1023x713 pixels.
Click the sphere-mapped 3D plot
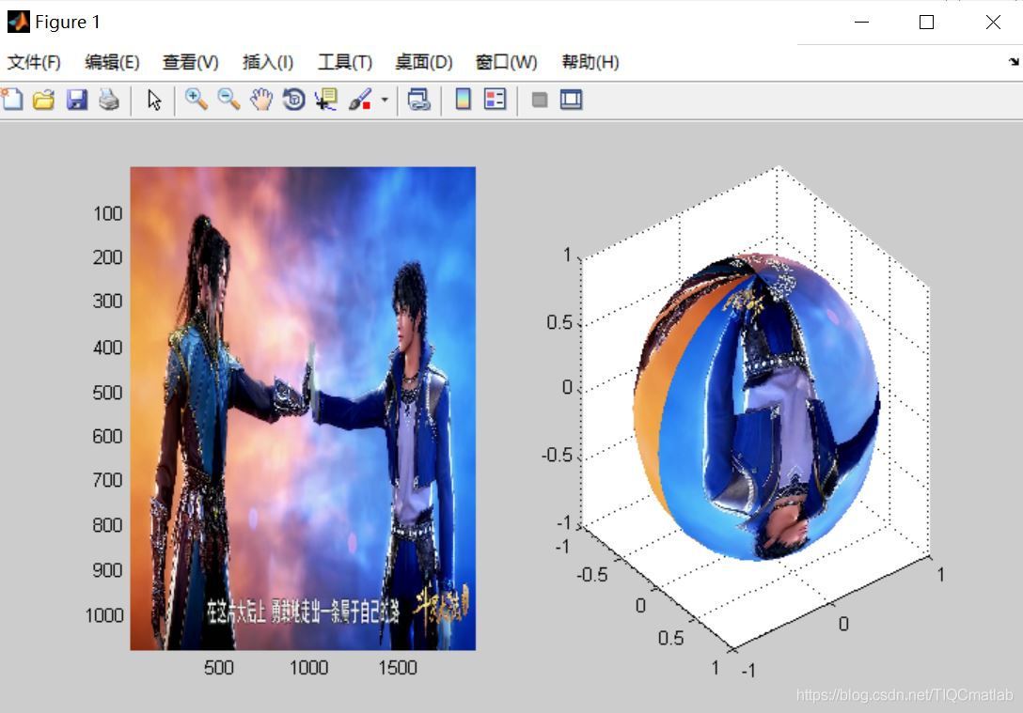pyautogui.click(x=756, y=406)
